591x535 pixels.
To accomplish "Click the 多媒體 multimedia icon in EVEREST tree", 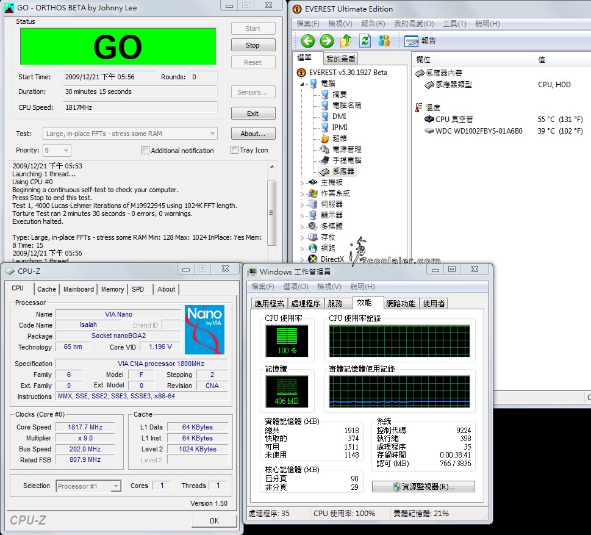I will pos(312,226).
